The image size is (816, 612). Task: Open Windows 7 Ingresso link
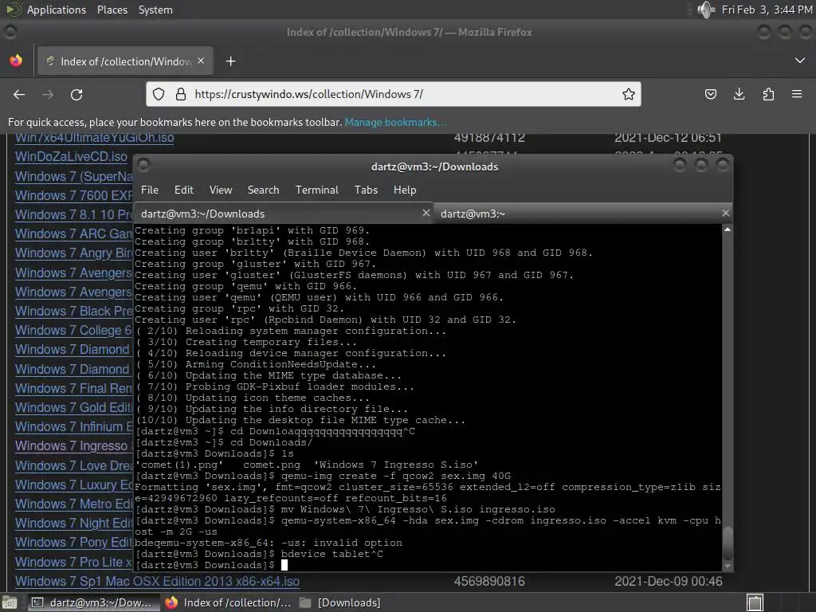click(73, 446)
